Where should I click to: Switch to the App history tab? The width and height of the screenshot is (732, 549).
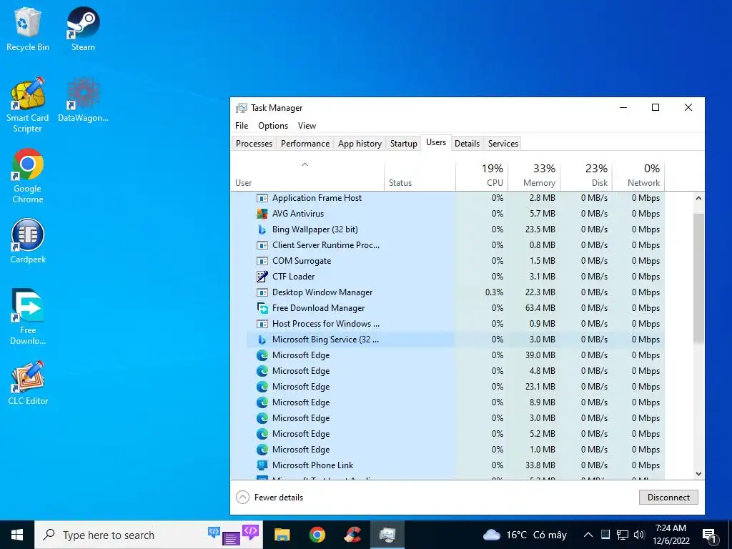[360, 144]
